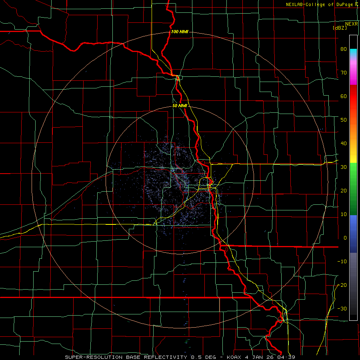Click the -20 value on dBZ scale
This screenshot has width=360, height=360.
[342, 285]
